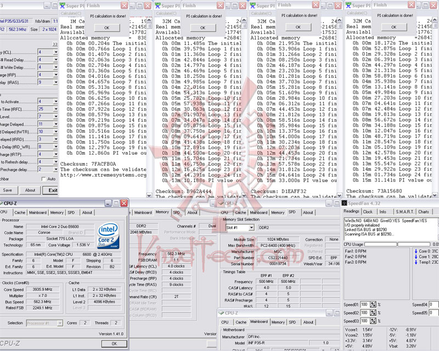Toggle the Auto checkbox in MemSet
The image size is (439, 351).
tap(43, 179)
